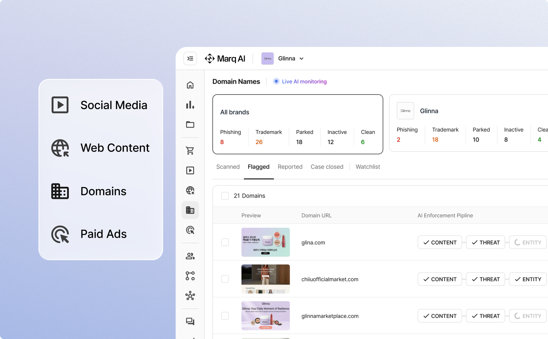This screenshot has height=339, width=548.
Task: Open the Home sidebar icon
Action: [x=190, y=85]
